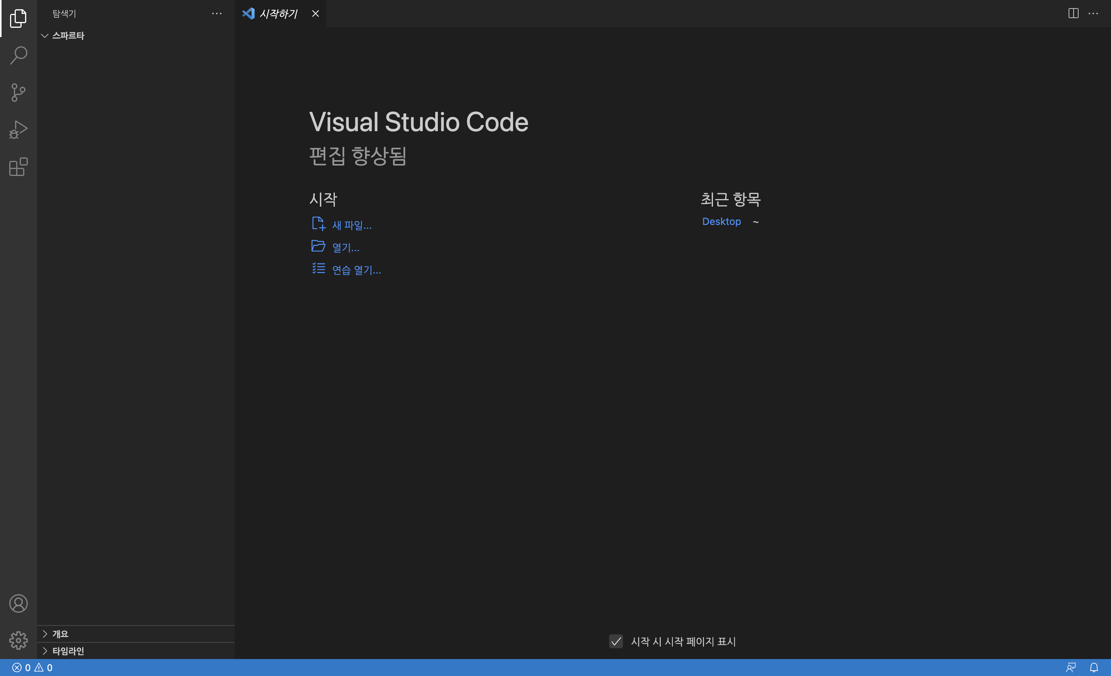This screenshot has height=676, width=1111.
Task: Click the 연습 열기... link
Action: pos(346,270)
